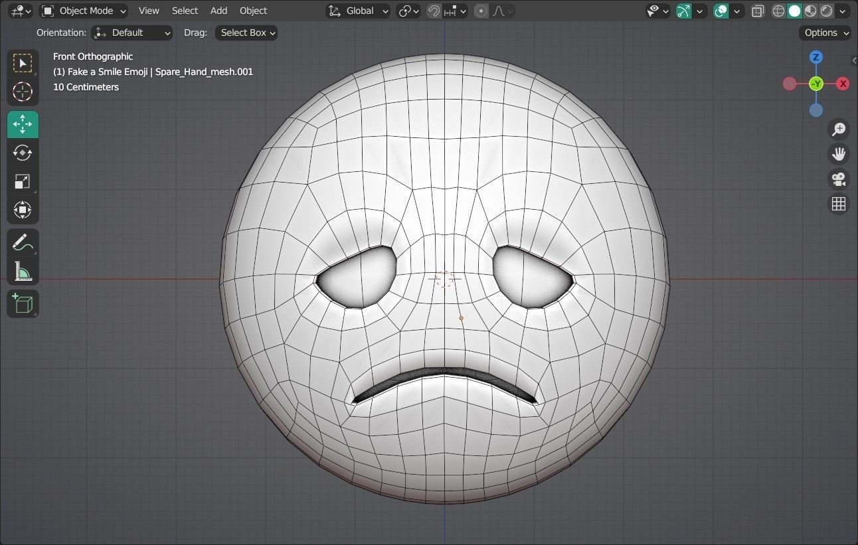Open the View menu
This screenshot has height=545, width=858.
(x=148, y=11)
